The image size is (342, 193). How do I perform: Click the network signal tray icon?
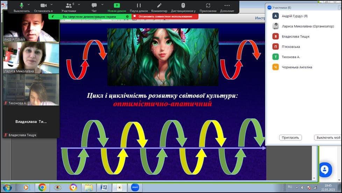pos(314,187)
